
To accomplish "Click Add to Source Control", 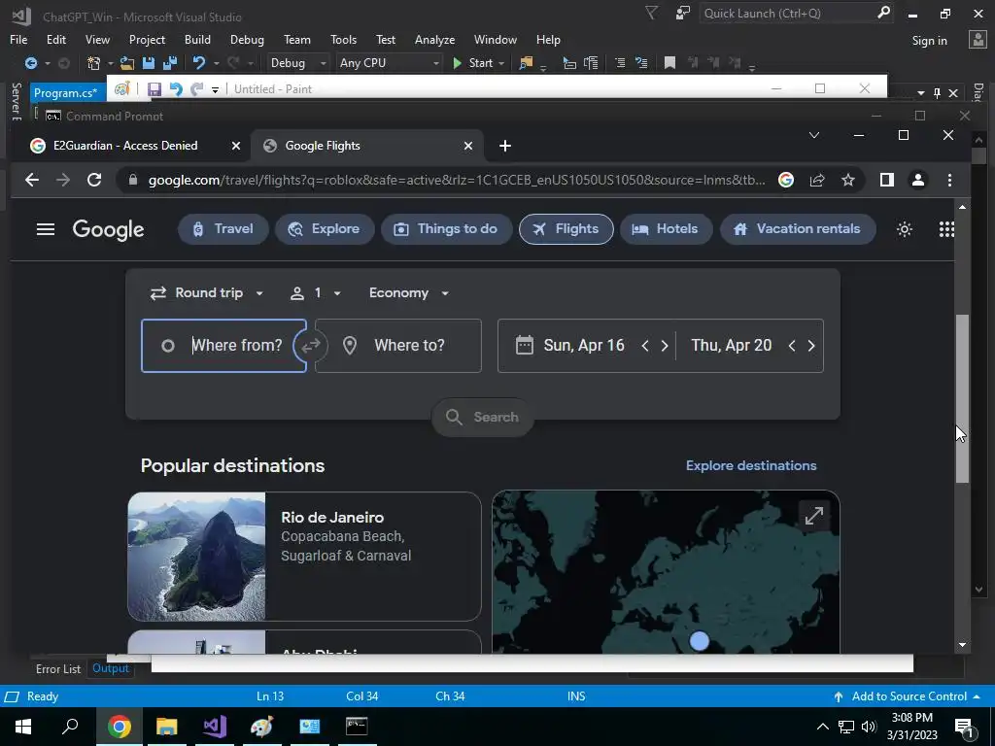I will (x=909, y=696).
